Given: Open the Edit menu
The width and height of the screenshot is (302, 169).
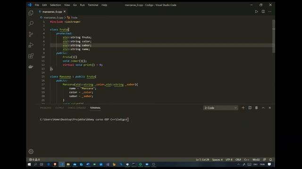Looking at the screenshot, I should click(x=44, y=5).
